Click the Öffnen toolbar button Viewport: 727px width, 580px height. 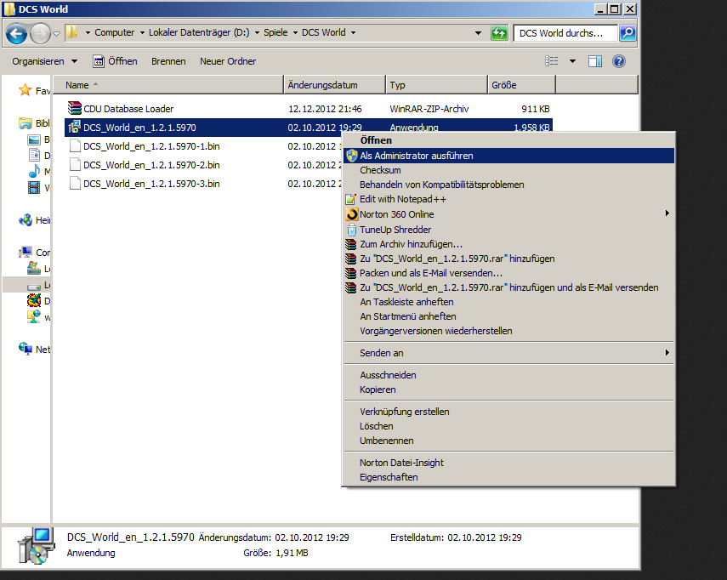coord(115,61)
